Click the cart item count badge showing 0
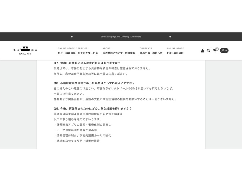 (x=217, y=48)
